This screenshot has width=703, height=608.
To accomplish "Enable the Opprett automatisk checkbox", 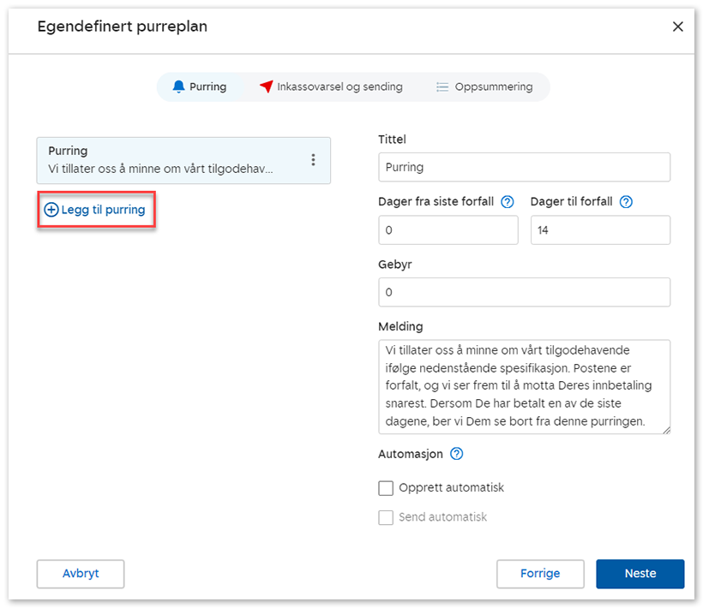I will [386, 488].
